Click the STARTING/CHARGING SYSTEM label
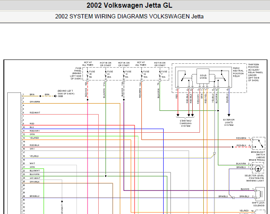270x214 pixels. tap(185, 123)
